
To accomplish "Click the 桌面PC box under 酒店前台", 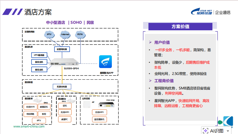I will pyautogui.click(x=65, y=119).
